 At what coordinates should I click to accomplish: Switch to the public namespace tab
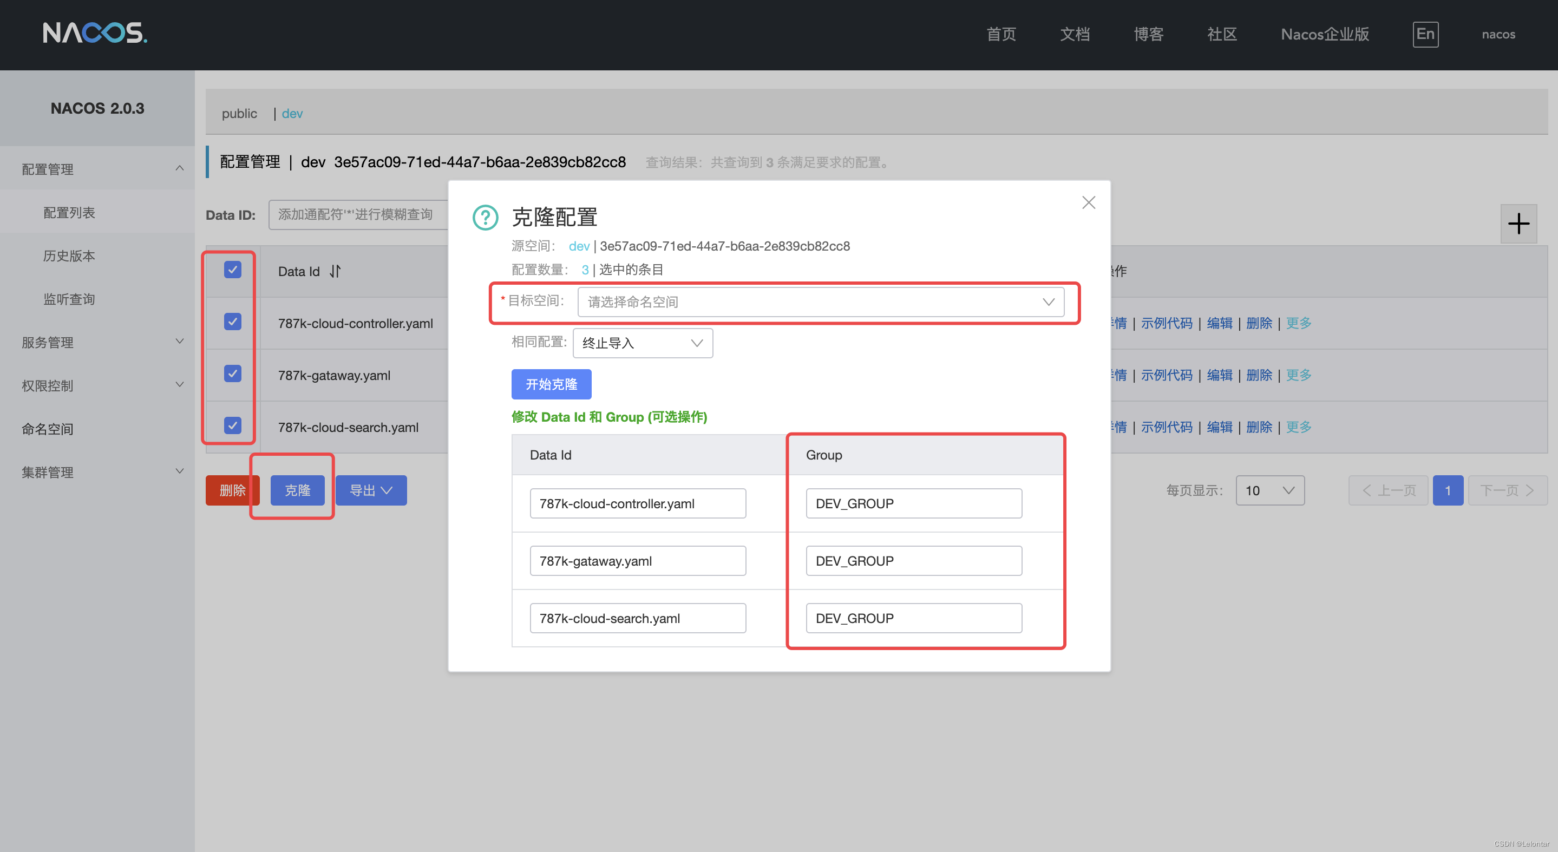tap(239, 114)
